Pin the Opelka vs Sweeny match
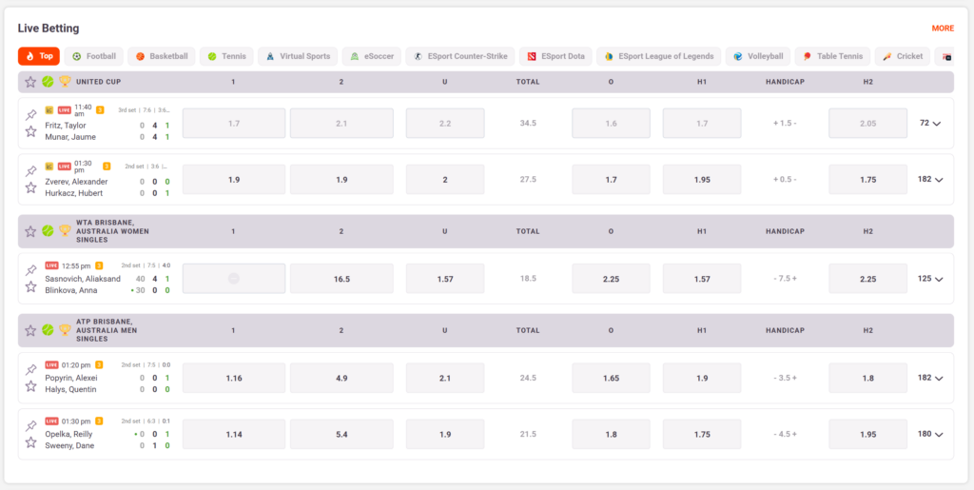 click(30, 425)
